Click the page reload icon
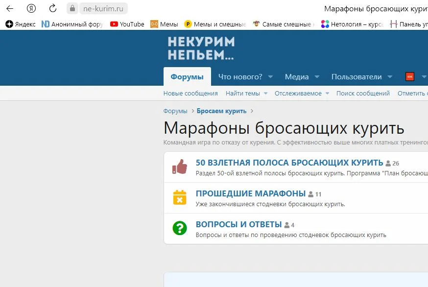 click(52, 8)
